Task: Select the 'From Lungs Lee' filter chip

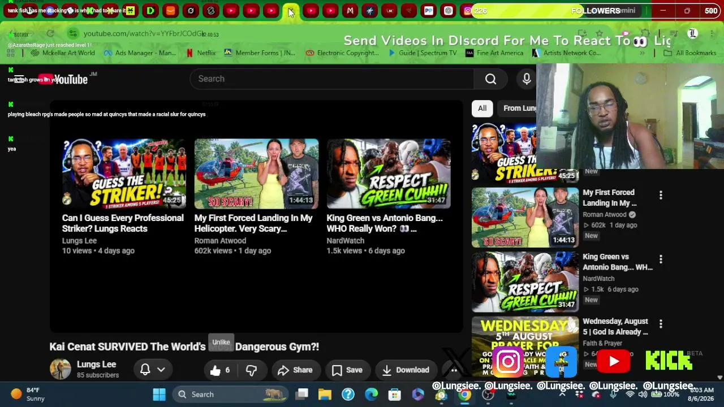Action: click(x=519, y=108)
